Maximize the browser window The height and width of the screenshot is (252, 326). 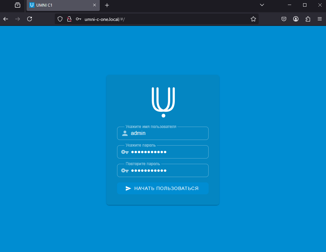(305, 5)
